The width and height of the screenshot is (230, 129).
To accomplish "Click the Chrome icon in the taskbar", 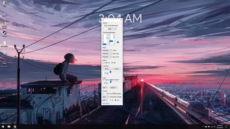I will pos(15,126).
